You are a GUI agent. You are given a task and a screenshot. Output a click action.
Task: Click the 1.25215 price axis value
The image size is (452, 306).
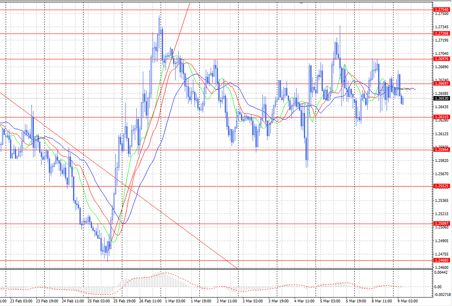click(442, 214)
